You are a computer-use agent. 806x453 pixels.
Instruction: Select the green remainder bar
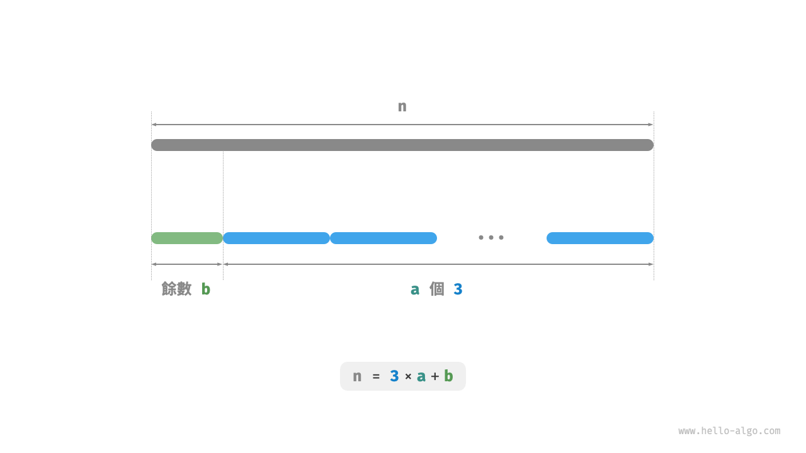click(187, 238)
